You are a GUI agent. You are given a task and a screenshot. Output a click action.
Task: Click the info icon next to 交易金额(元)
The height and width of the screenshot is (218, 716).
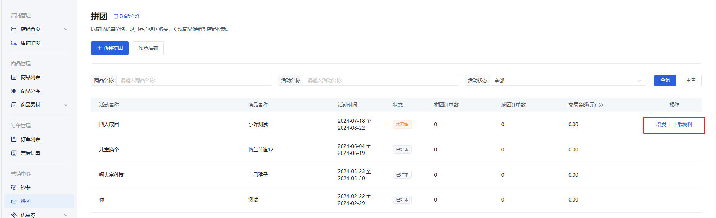601,105
